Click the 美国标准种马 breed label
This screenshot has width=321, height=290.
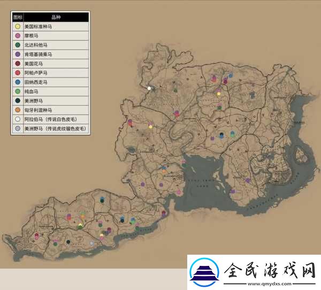38,27
